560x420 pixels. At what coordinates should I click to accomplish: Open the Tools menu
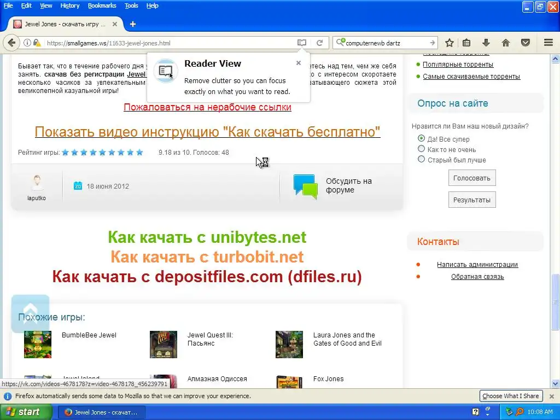(131, 5)
